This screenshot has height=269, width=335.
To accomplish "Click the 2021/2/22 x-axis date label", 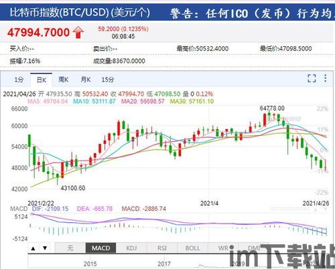I will tap(41, 203).
